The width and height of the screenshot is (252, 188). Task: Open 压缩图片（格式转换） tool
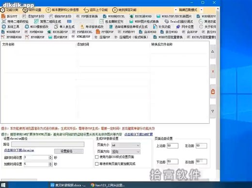point(131,37)
